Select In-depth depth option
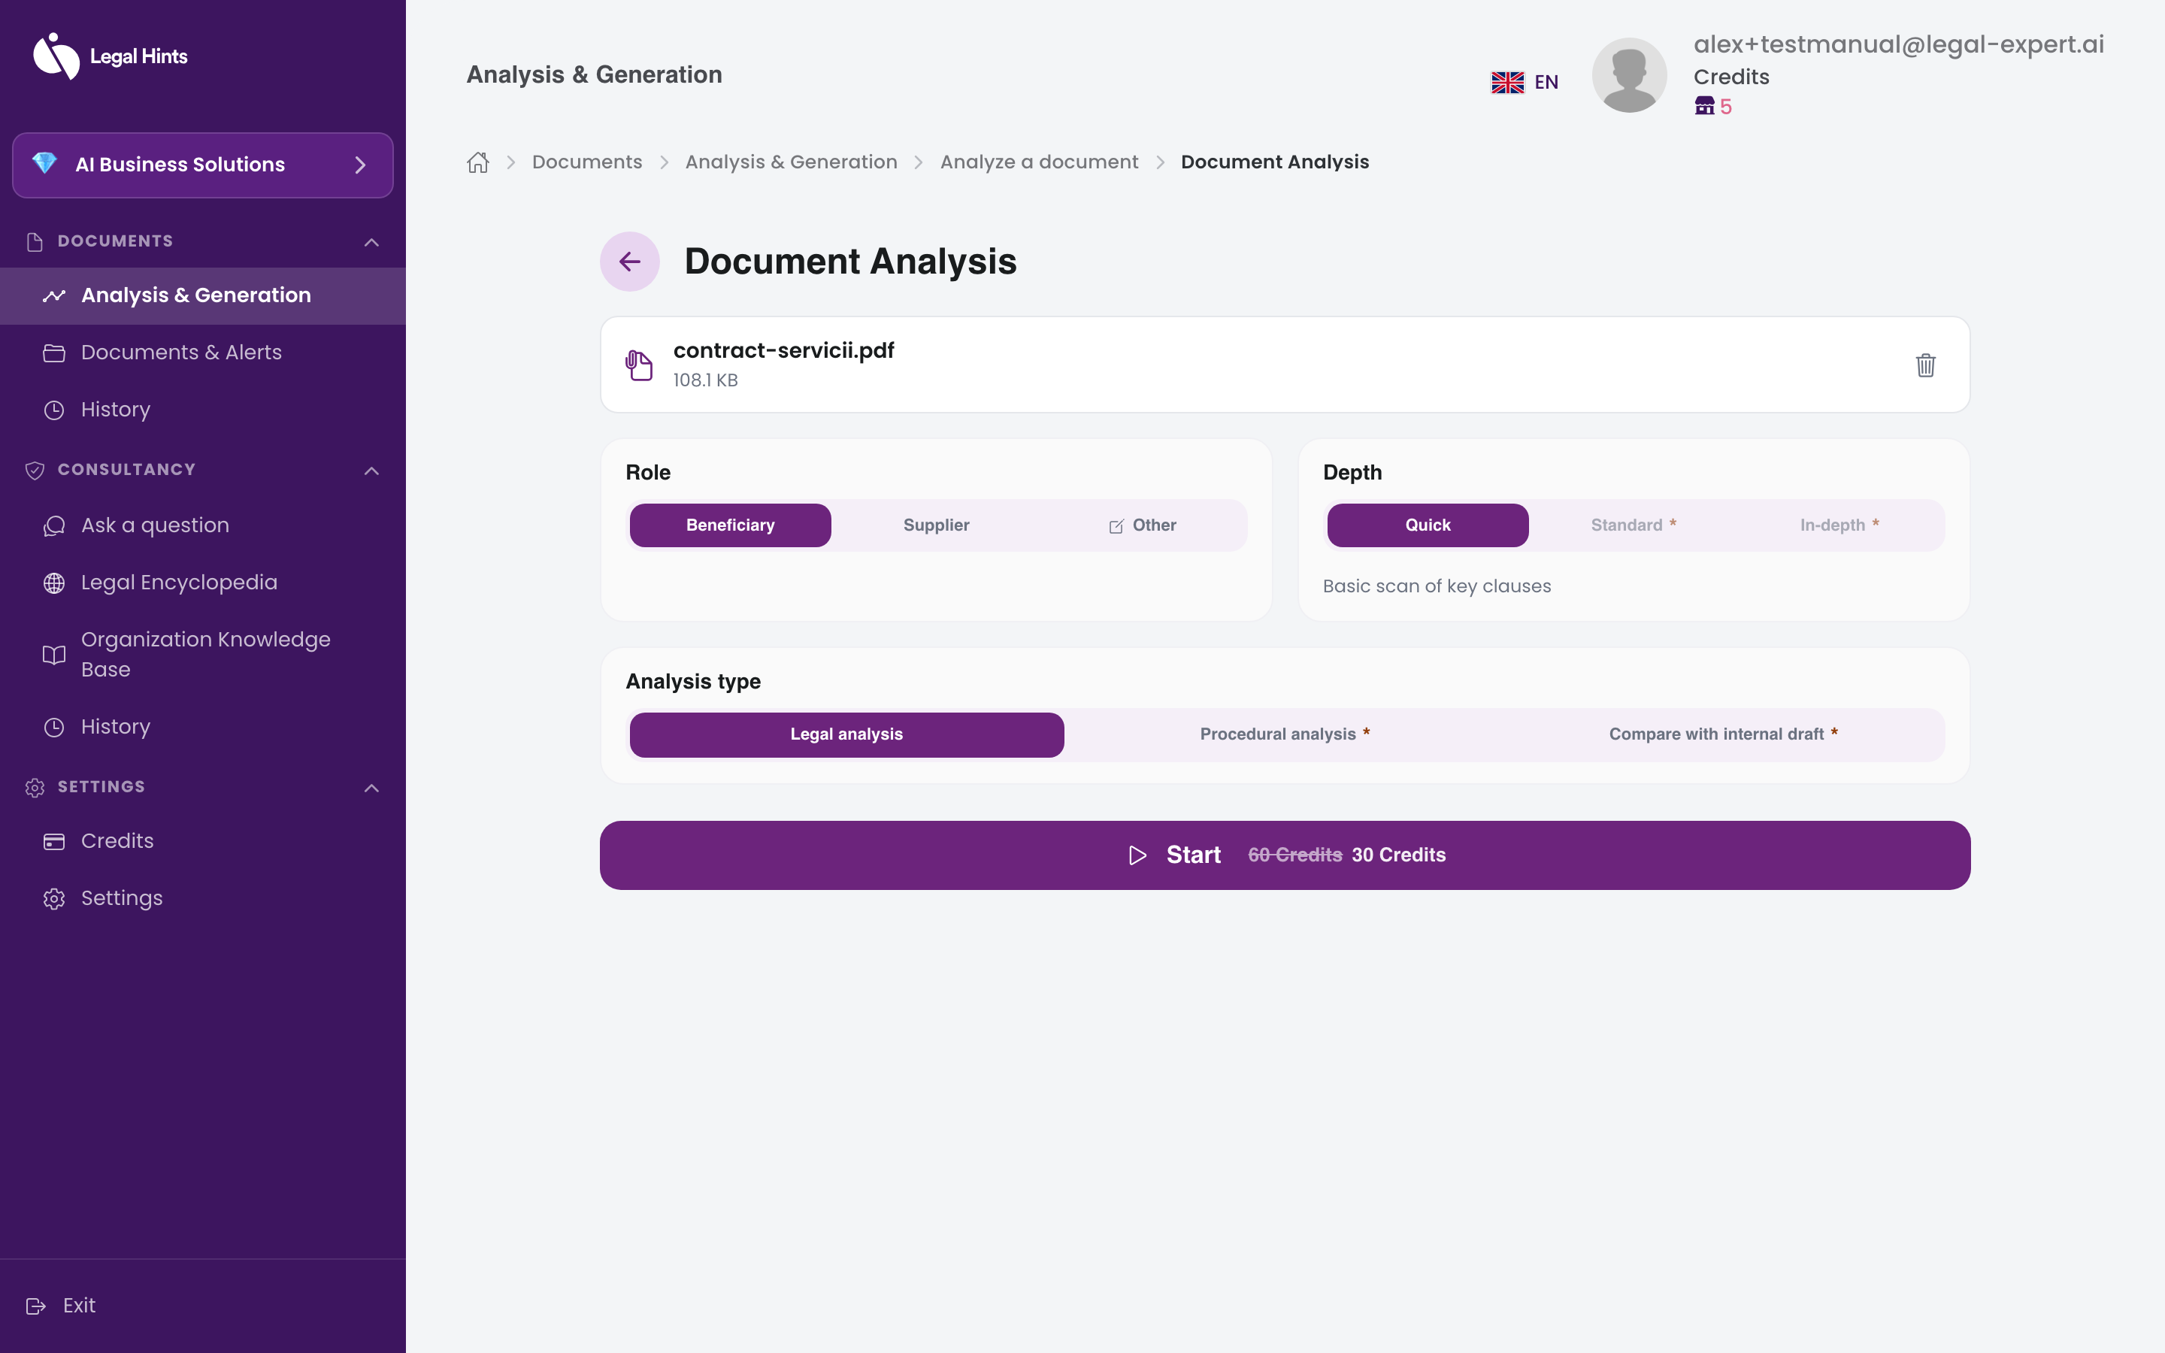This screenshot has height=1353, width=2165. tap(1839, 525)
